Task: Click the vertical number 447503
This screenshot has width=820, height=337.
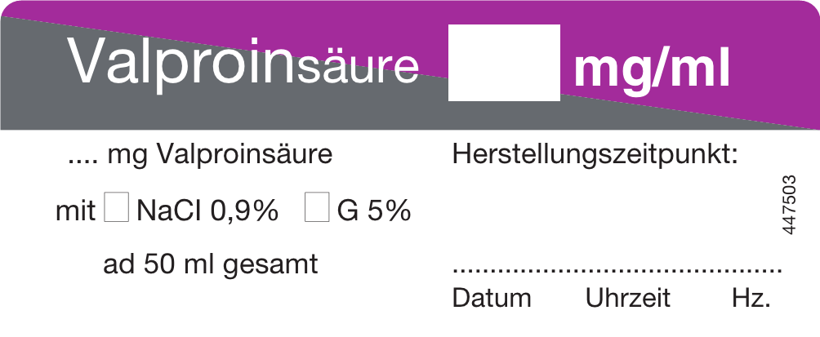Action: [789, 205]
